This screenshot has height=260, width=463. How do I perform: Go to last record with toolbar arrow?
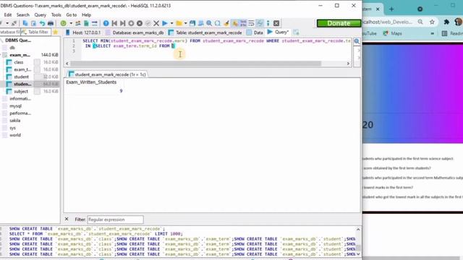point(122,23)
